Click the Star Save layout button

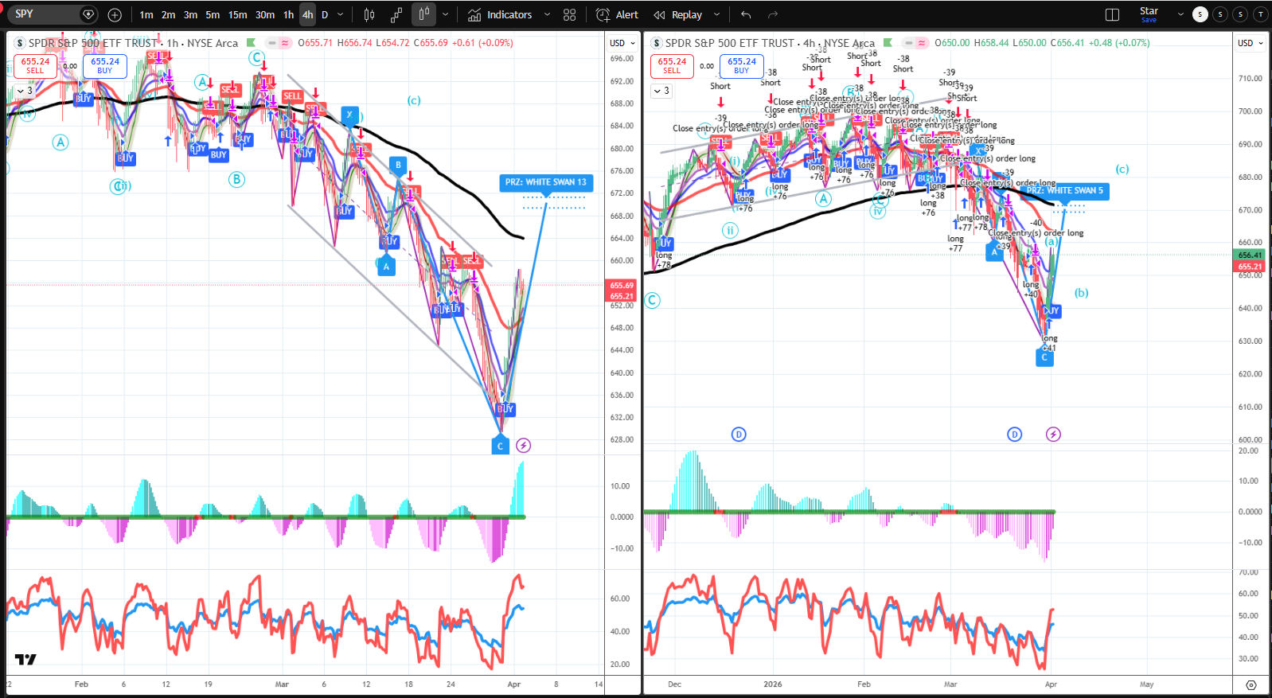[x=1149, y=14]
